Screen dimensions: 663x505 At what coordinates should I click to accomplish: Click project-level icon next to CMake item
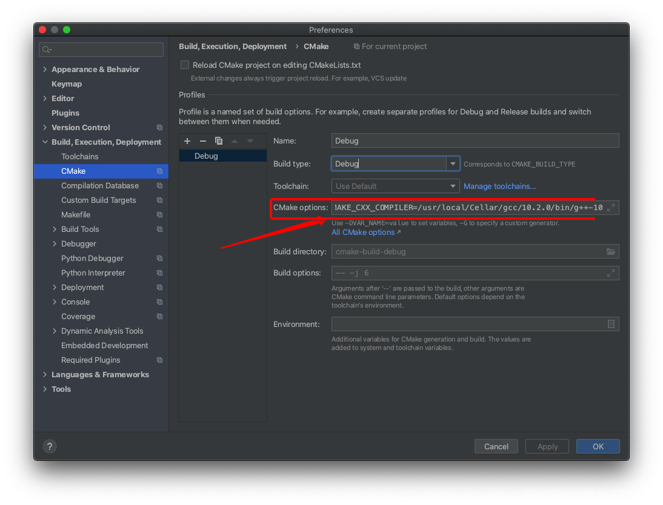click(x=159, y=171)
